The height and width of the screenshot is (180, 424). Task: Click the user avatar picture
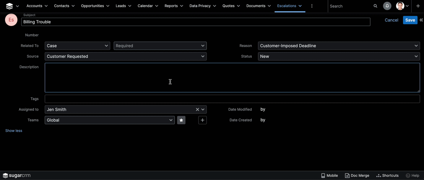coord(400,6)
